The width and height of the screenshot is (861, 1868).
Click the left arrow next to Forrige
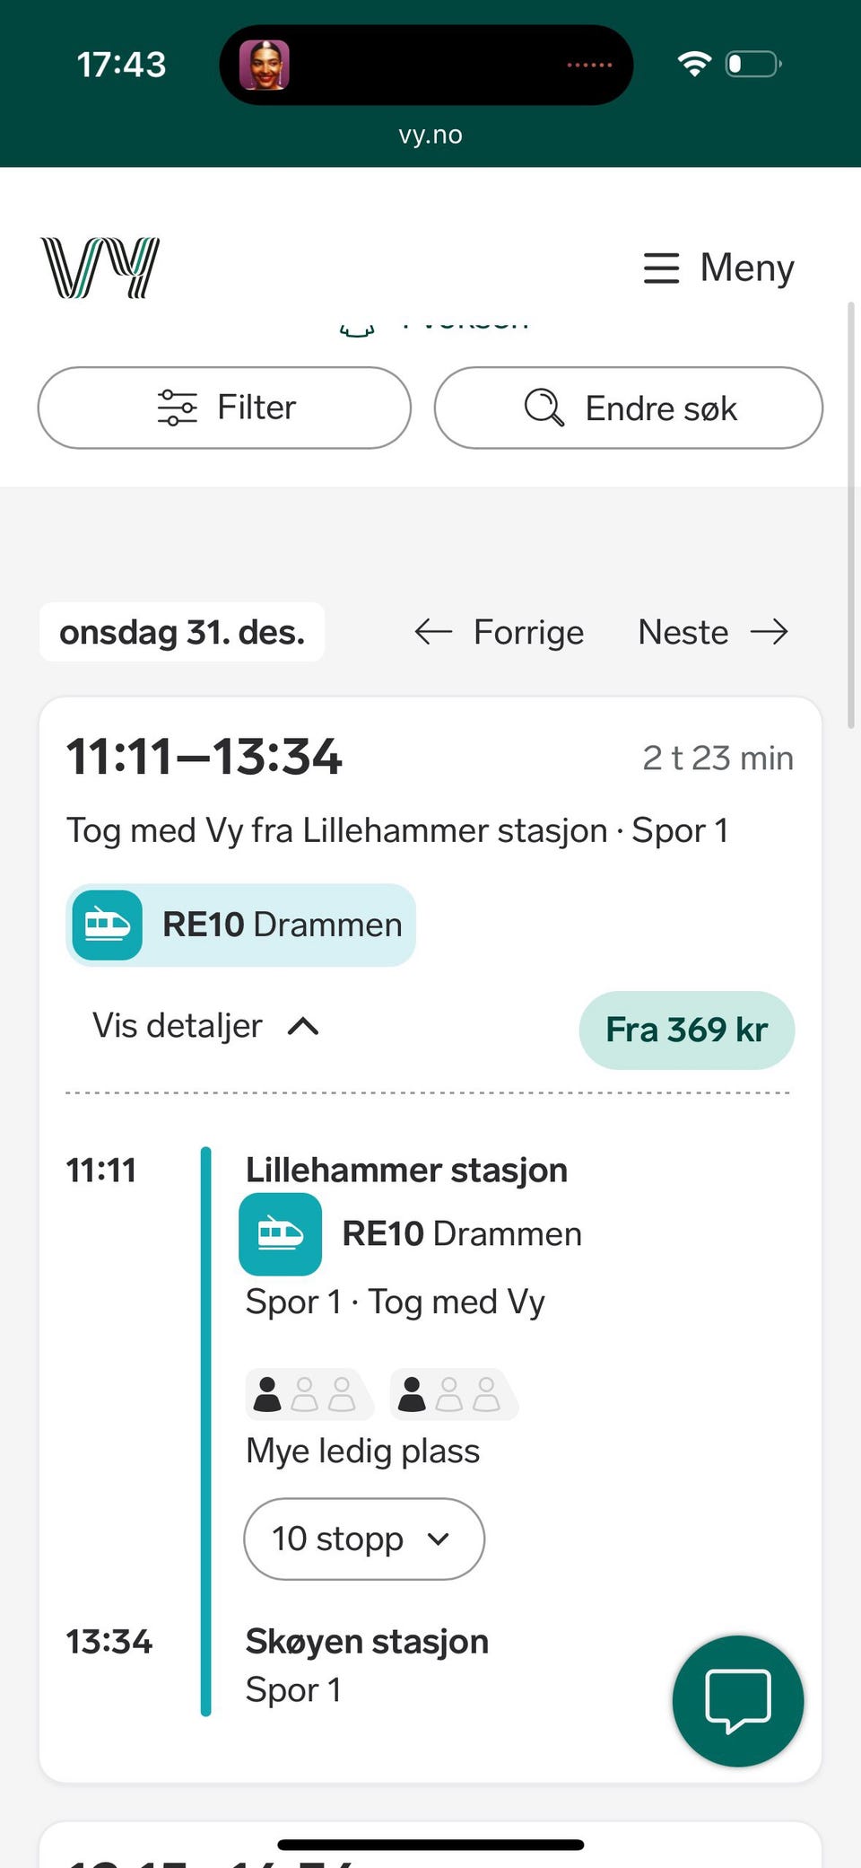tap(433, 632)
